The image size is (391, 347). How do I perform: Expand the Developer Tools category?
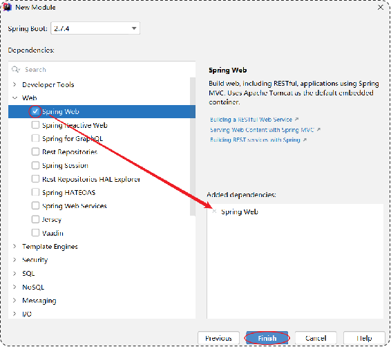(15, 84)
